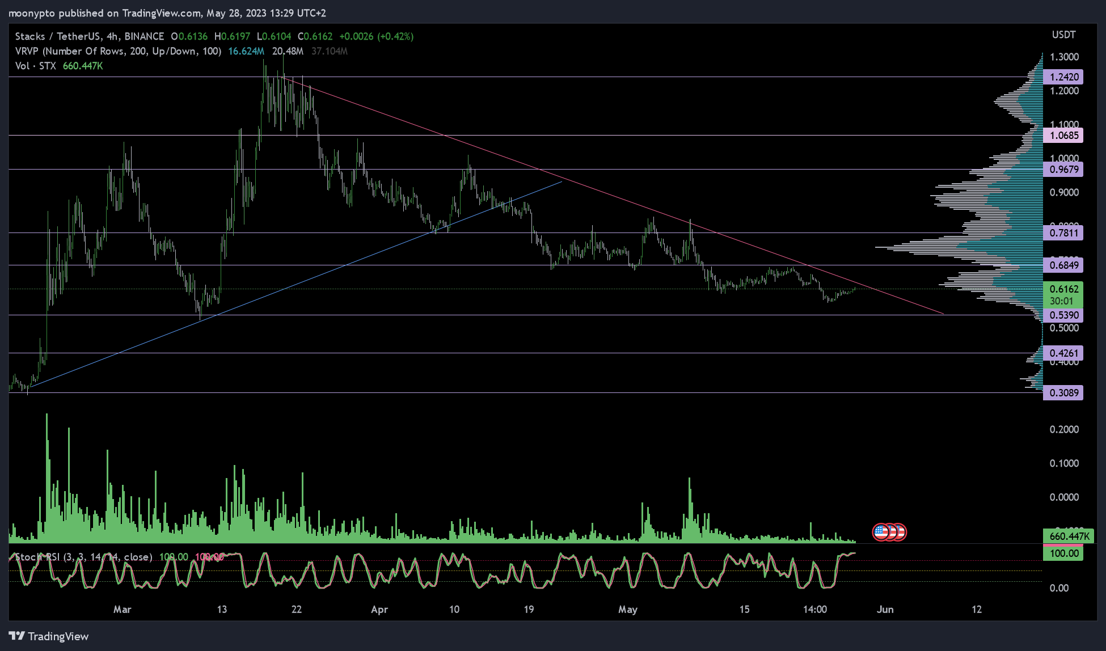Click the low value L0.6104
This screenshot has width=1106, height=651.
[x=274, y=36]
